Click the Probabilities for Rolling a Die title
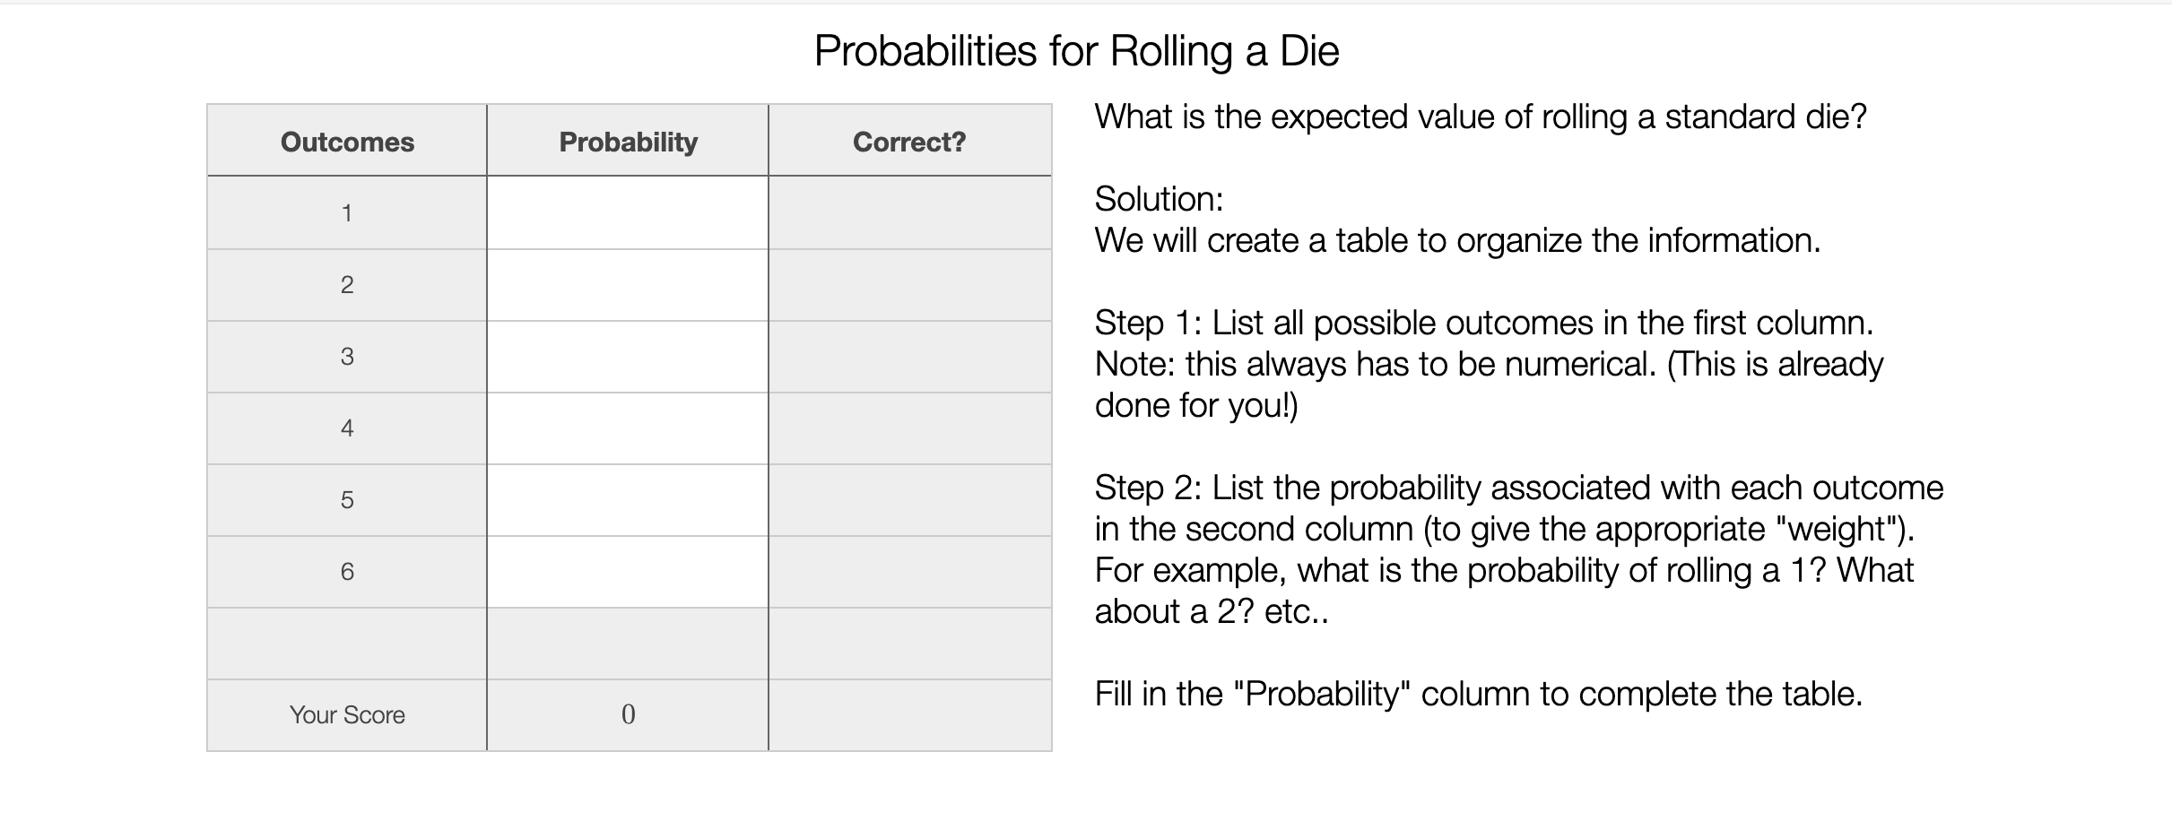 (1076, 50)
